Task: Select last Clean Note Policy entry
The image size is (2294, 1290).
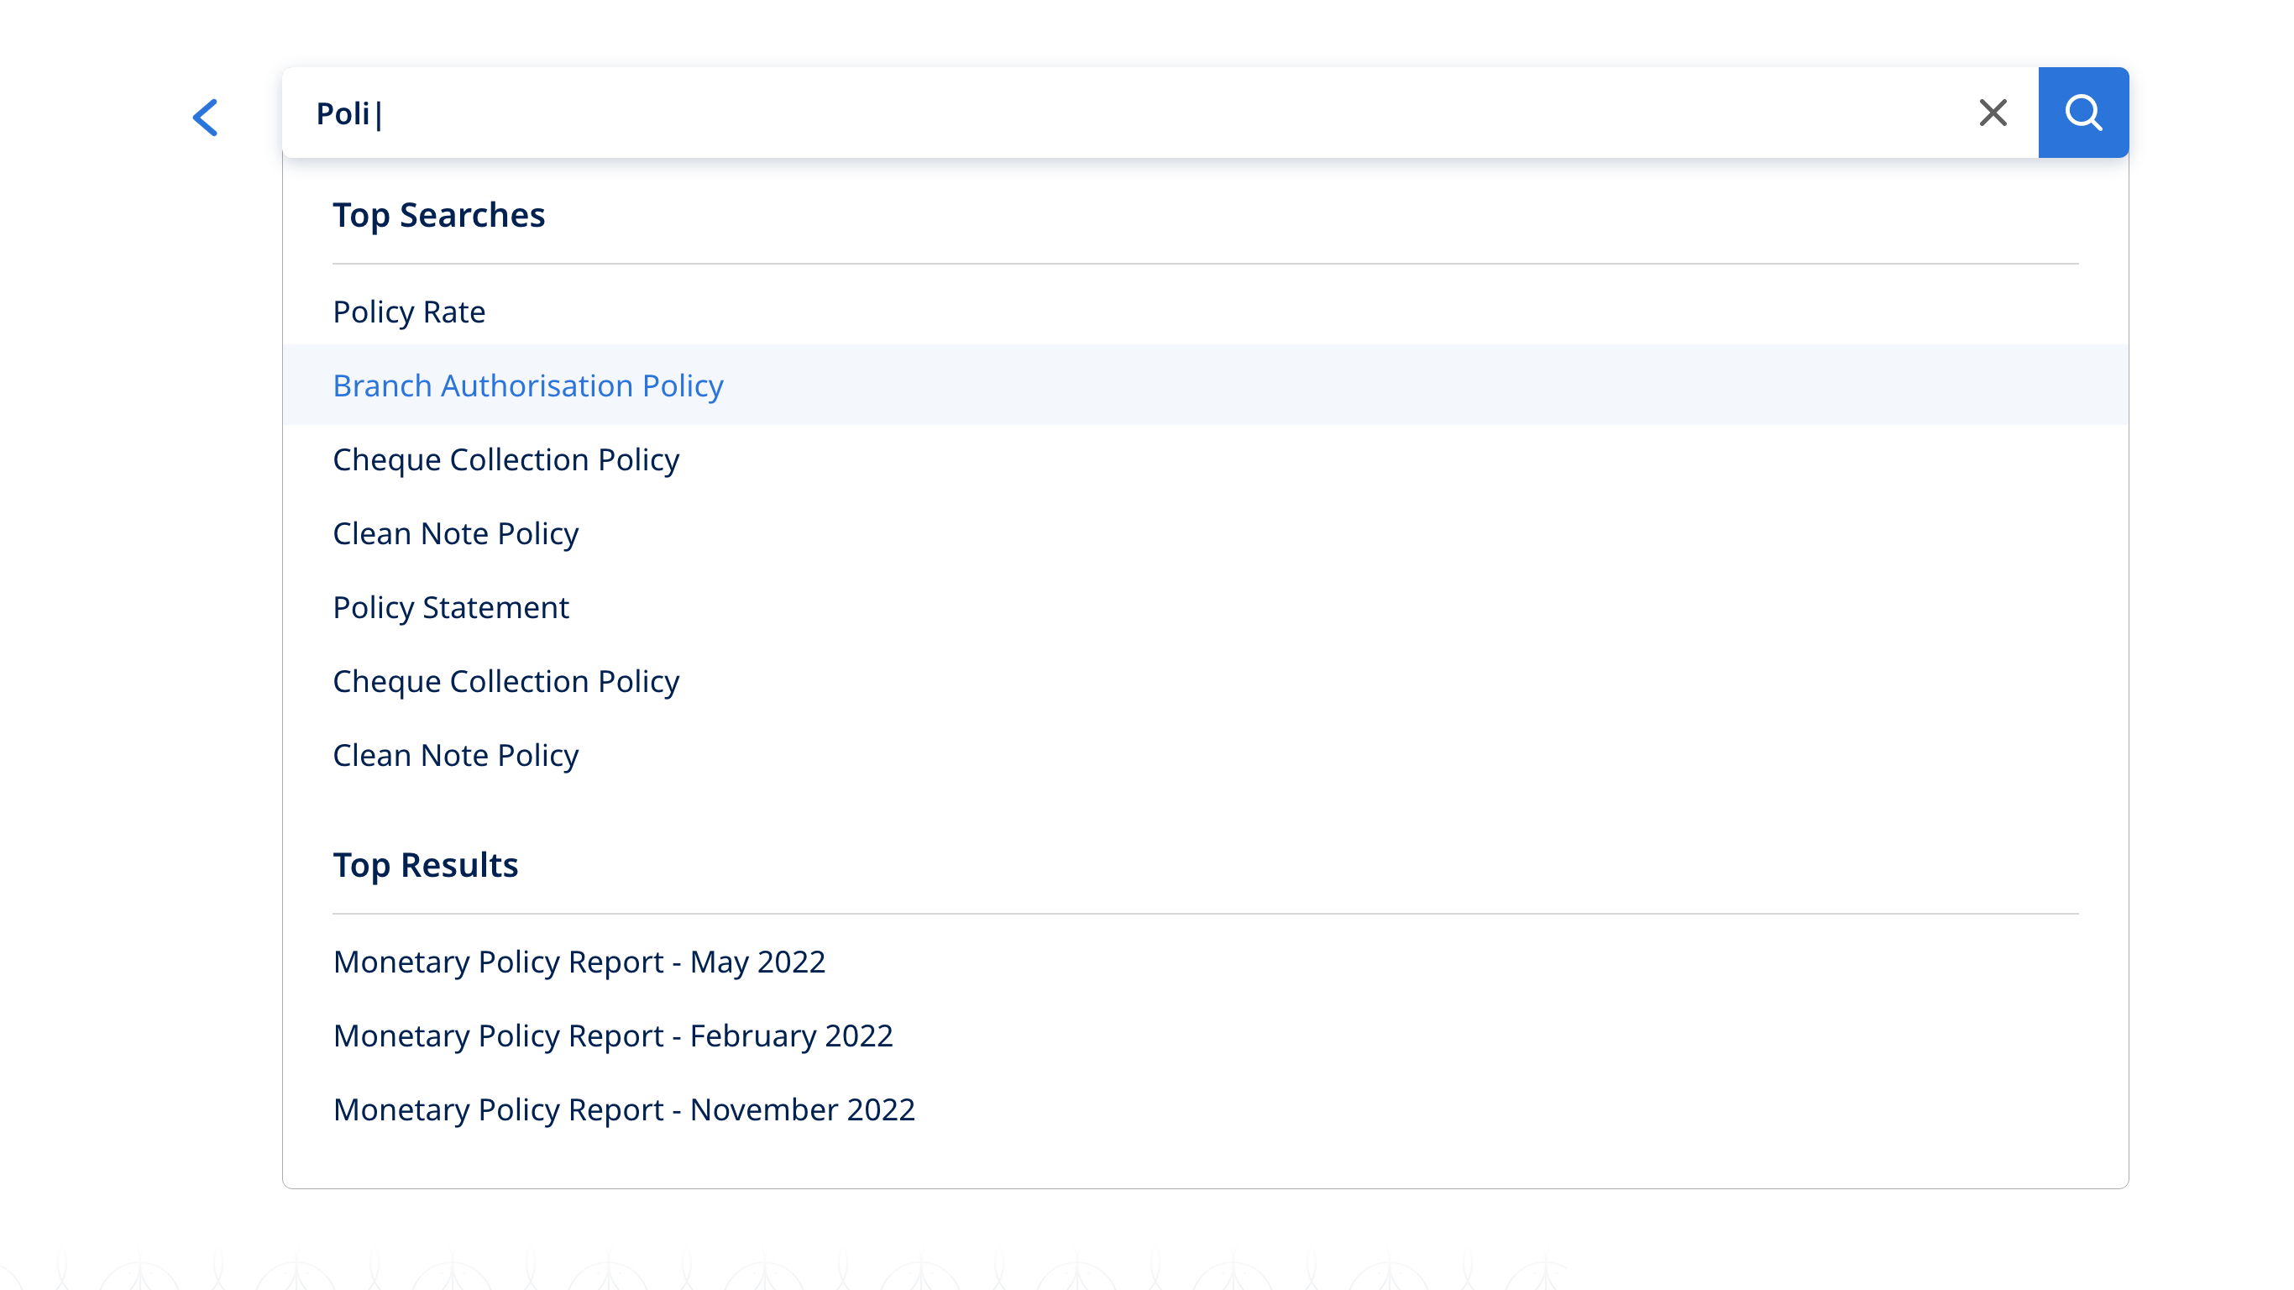Action: pyautogui.click(x=455, y=756)
